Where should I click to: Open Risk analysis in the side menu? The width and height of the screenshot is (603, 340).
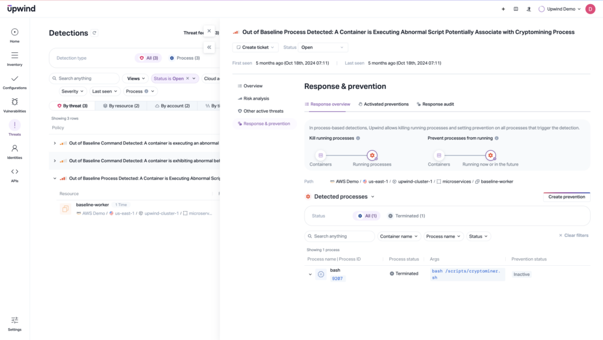click(x=256, y=98)
